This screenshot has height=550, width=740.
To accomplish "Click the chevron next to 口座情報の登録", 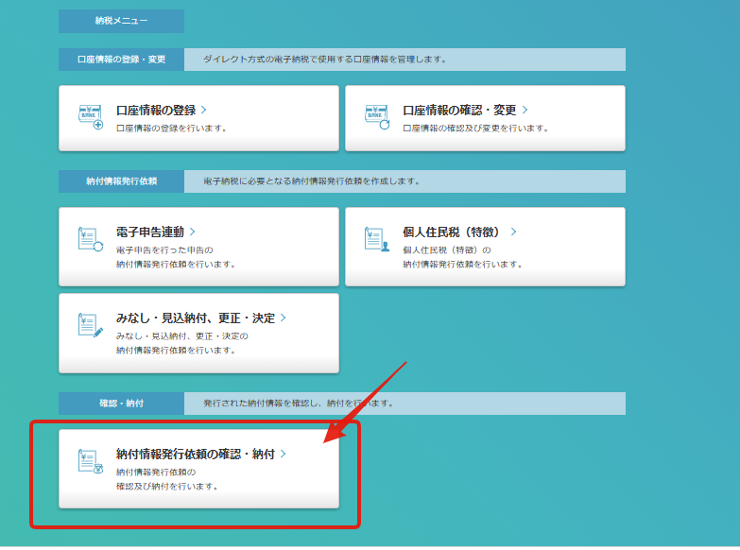I will click(204, 110).
